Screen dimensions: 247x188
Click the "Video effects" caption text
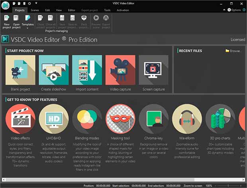[x=20, y=138]
